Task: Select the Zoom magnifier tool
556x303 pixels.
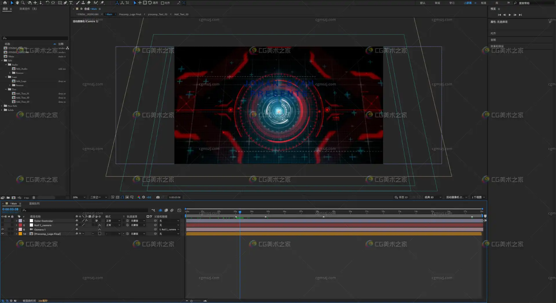Action: click(x=23, y=3)
